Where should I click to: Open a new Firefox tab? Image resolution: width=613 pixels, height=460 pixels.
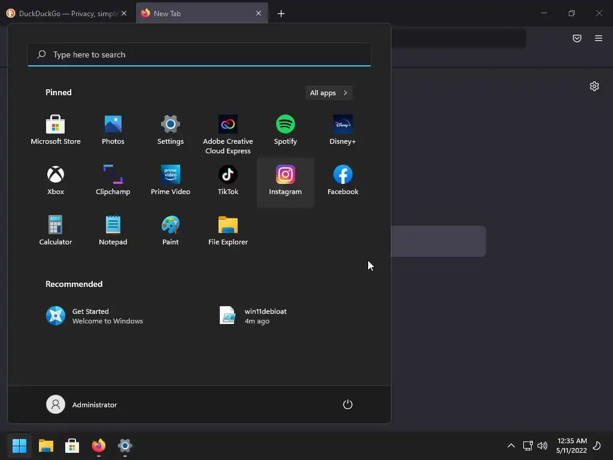click(281, 14)
